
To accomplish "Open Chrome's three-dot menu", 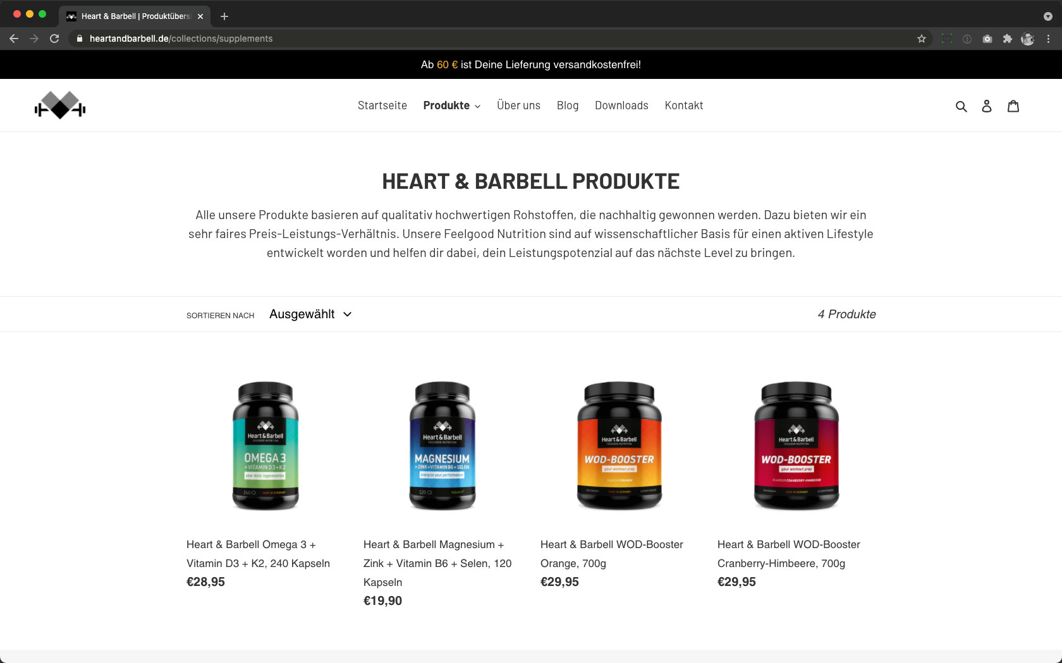I will (1048, 39).
